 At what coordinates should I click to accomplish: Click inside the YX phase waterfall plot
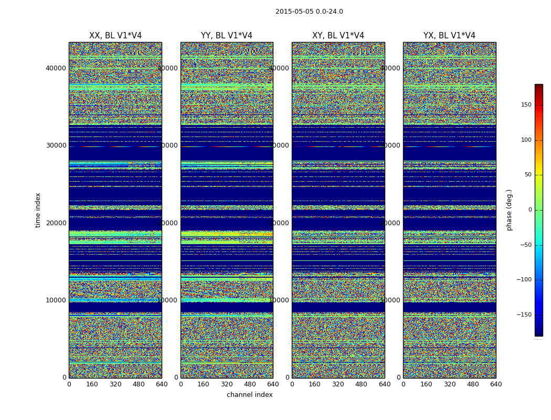click(449, 210)
